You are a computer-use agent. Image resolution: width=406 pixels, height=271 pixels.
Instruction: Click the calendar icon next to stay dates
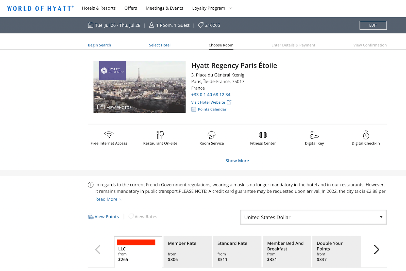coord(91,25)
